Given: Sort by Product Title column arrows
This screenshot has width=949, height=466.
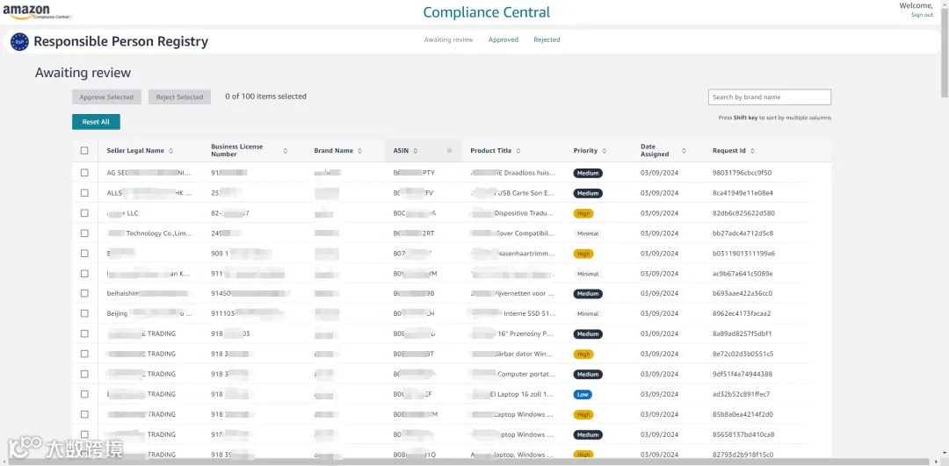Looking at the screenshot, I should [518, 150].
